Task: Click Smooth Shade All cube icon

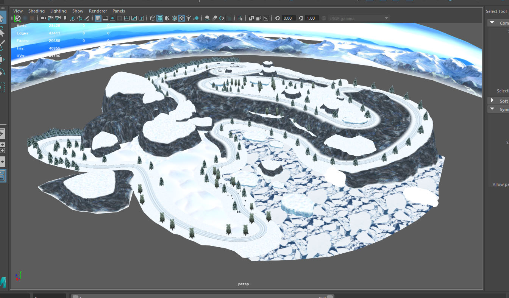Action: pos(160,18)
